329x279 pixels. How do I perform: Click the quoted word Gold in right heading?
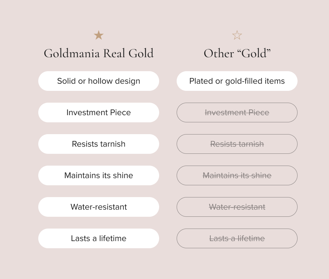coord(254,53)
